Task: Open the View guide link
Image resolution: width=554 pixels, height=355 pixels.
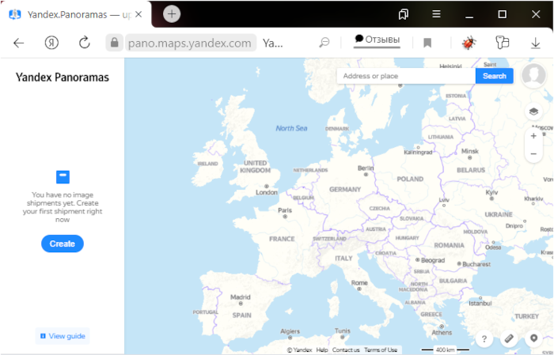Action: coord(63,336)
